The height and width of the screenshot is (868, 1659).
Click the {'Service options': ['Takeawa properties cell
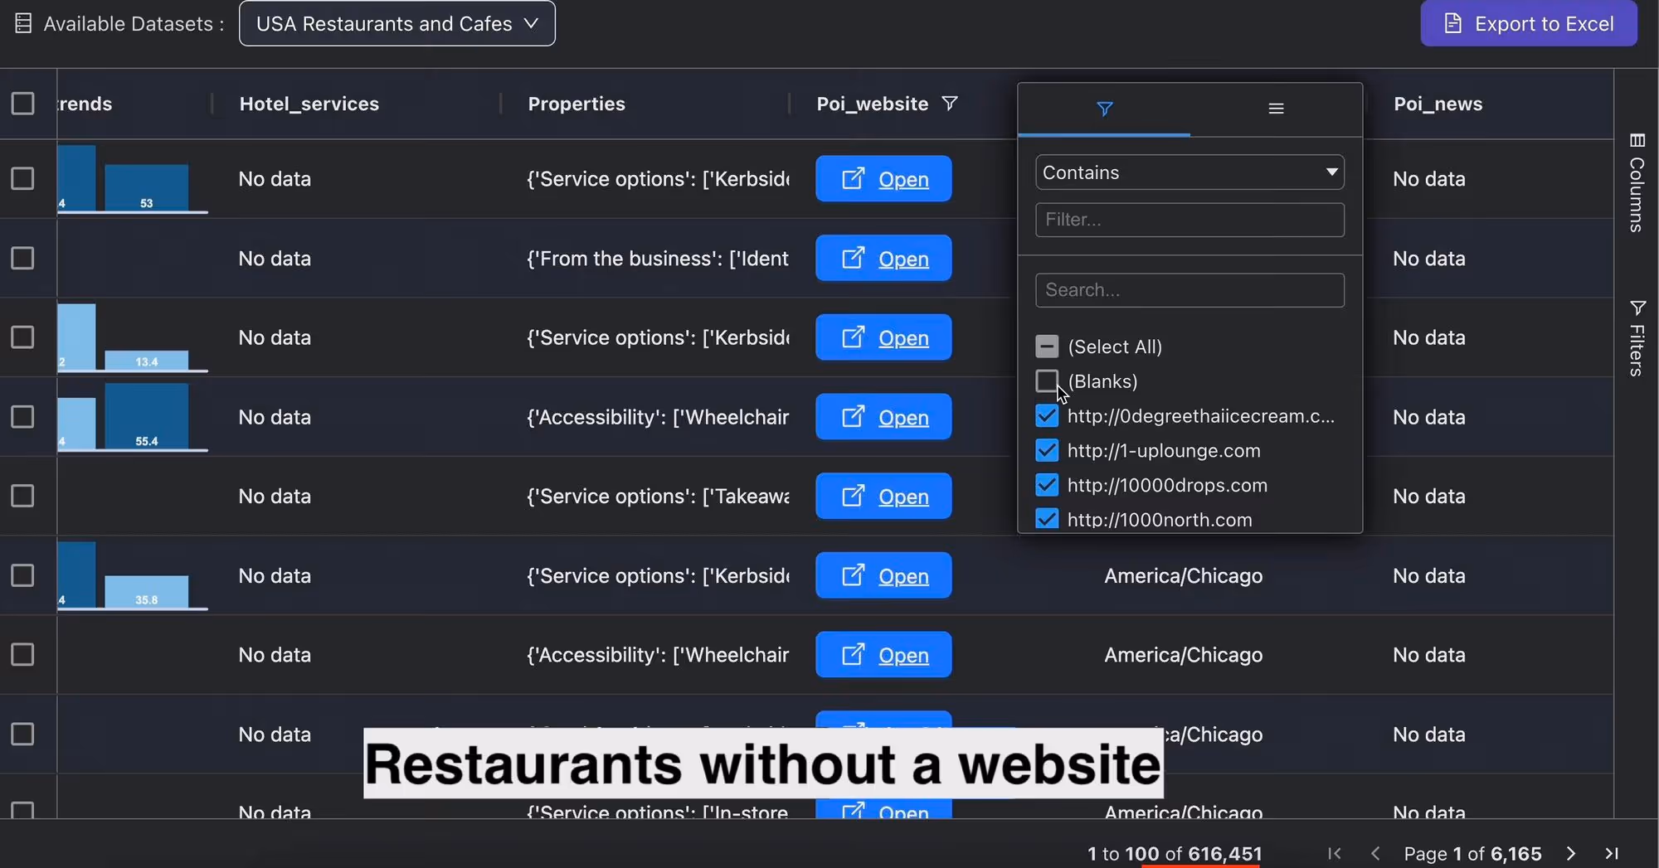(x=658, y=497)
